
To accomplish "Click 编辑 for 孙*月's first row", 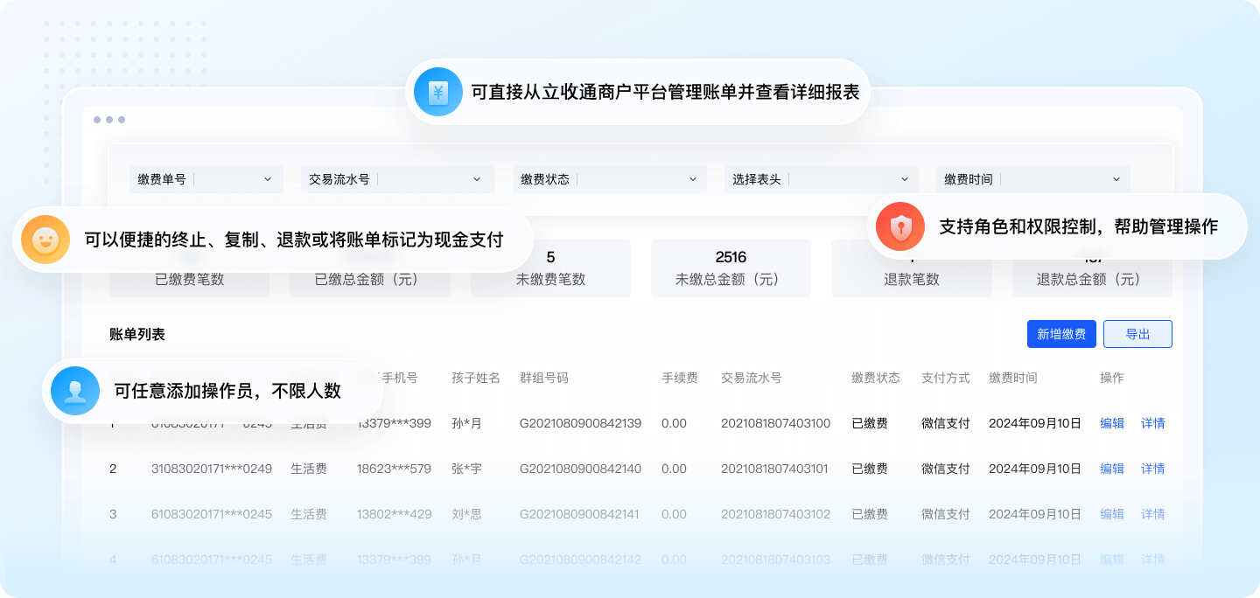I will pyautogui.click(x=1112, y=423).
